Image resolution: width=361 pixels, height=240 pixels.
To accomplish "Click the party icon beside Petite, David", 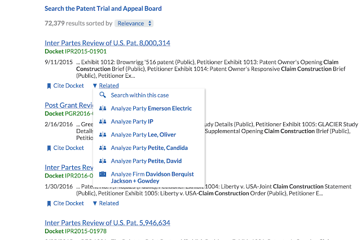I will pos(103,161).
